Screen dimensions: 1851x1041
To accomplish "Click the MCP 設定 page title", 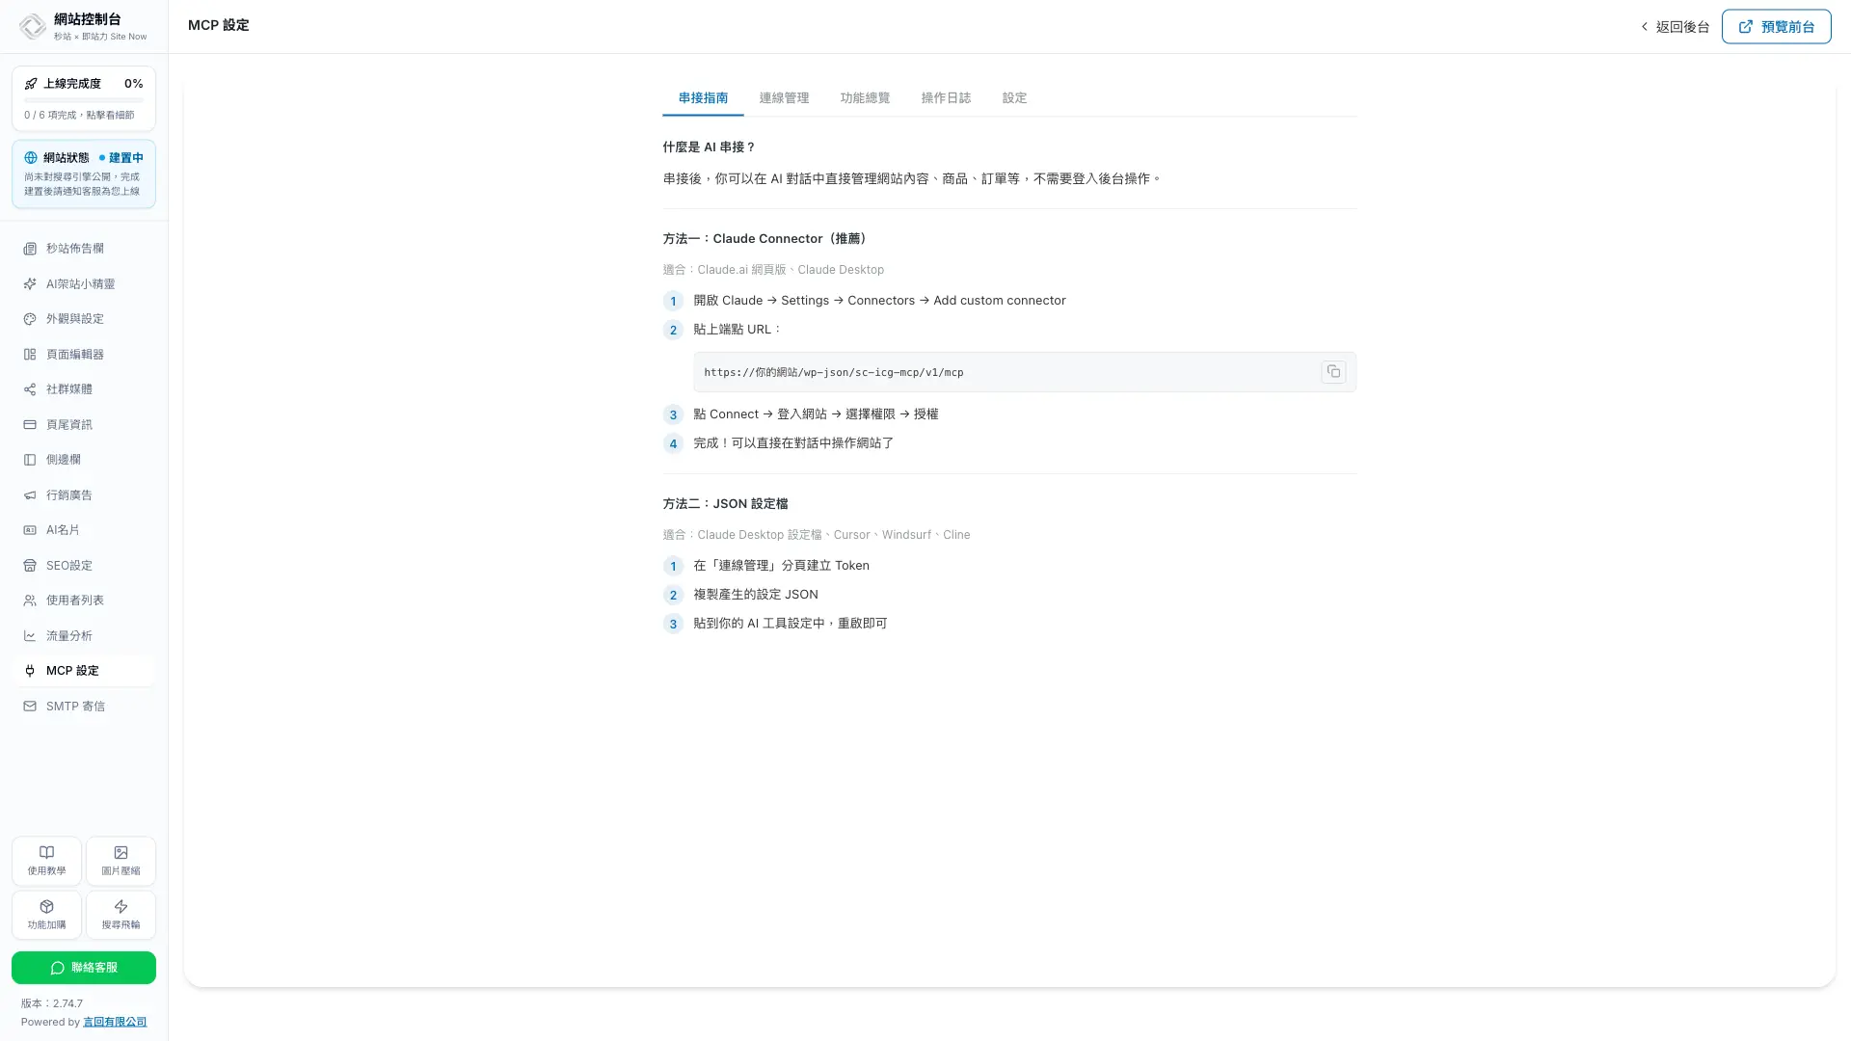I will coord(219,26).
